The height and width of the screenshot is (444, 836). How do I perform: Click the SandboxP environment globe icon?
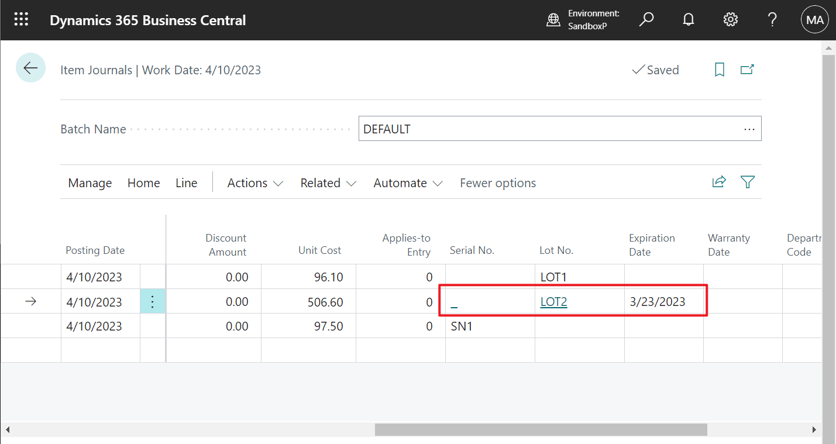coord(553,19)
